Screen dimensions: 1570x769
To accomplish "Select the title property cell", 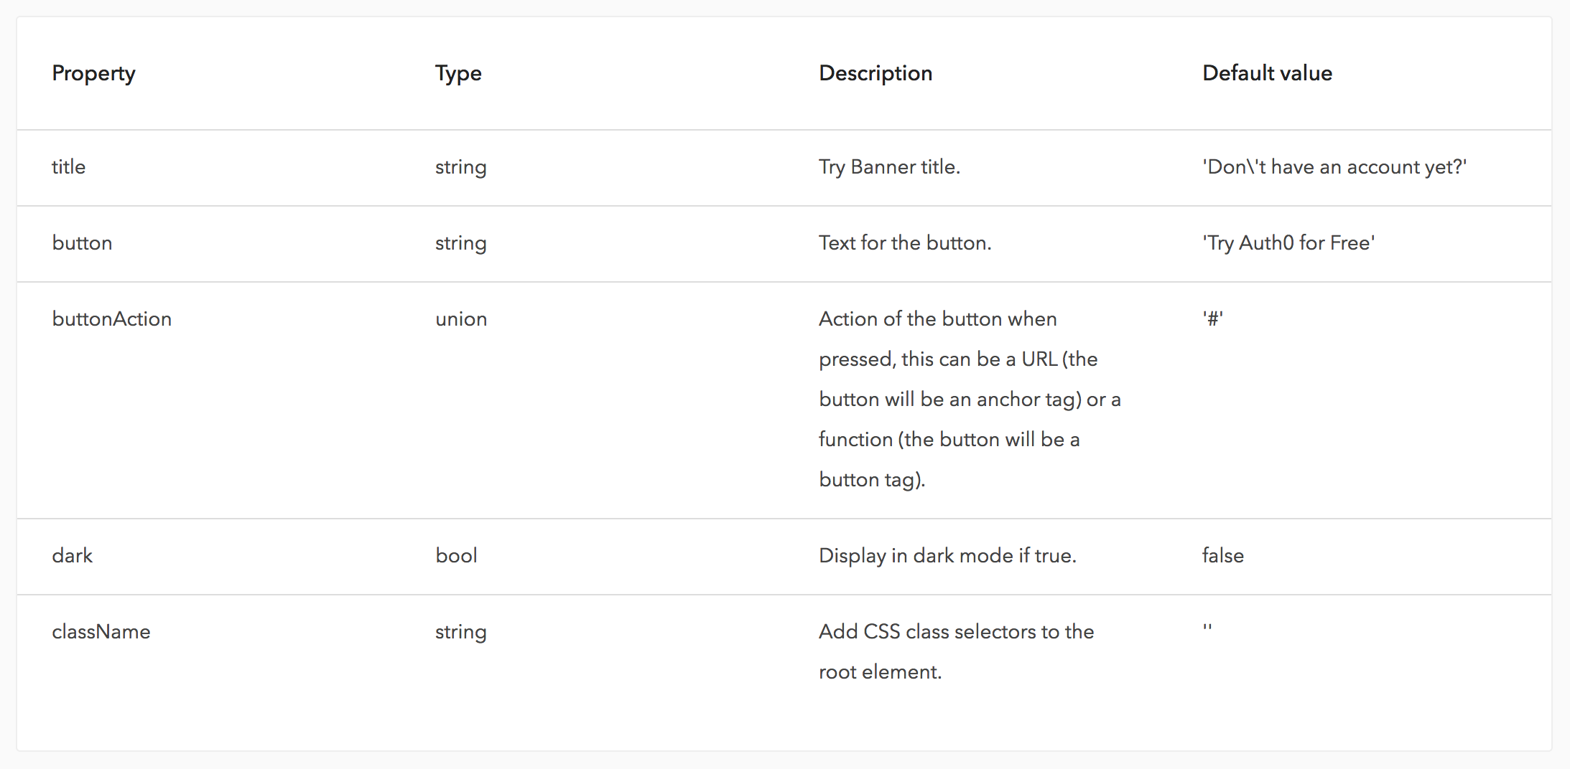I will click(68, 166).
